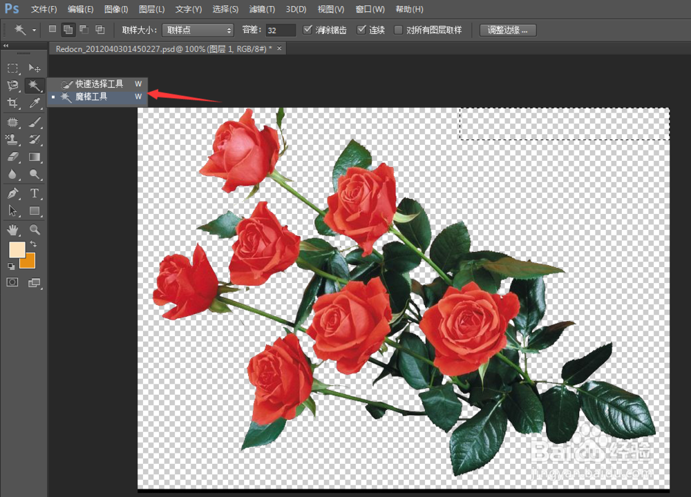Enable 对所有图层取样 checkbox

coord(398,30)
